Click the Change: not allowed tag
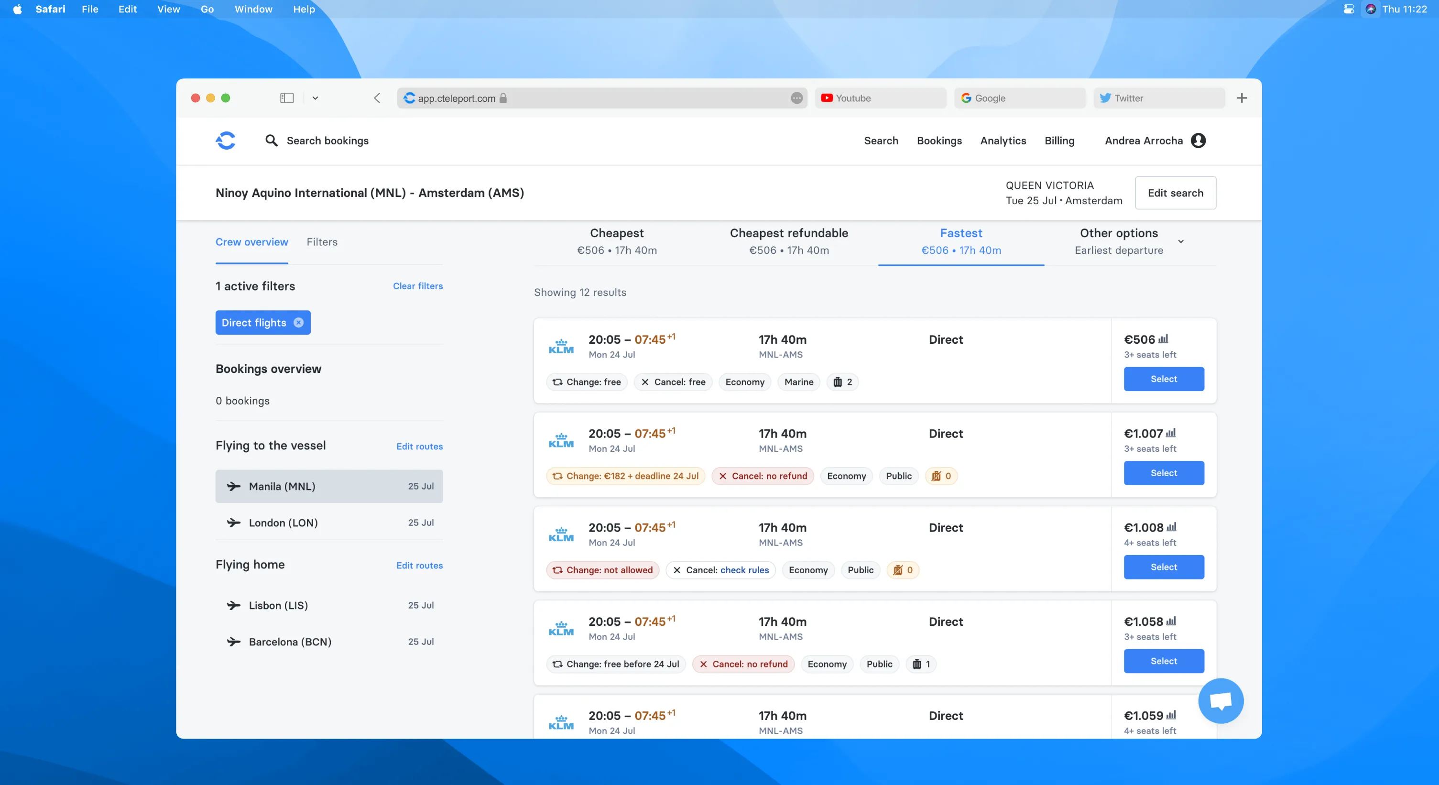Image resolution: width=1439 pixels, height=785 pixels. pos(602,570)
